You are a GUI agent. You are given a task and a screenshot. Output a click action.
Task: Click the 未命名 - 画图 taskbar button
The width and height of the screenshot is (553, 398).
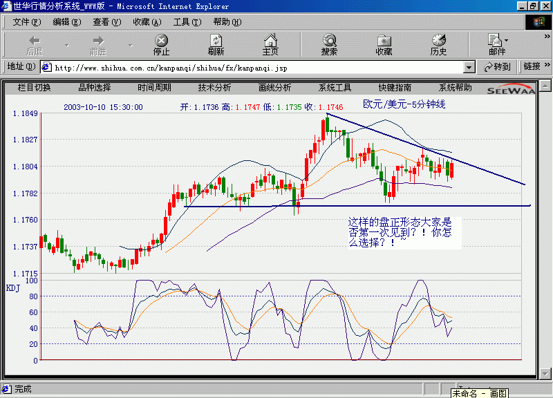[480, 393]
